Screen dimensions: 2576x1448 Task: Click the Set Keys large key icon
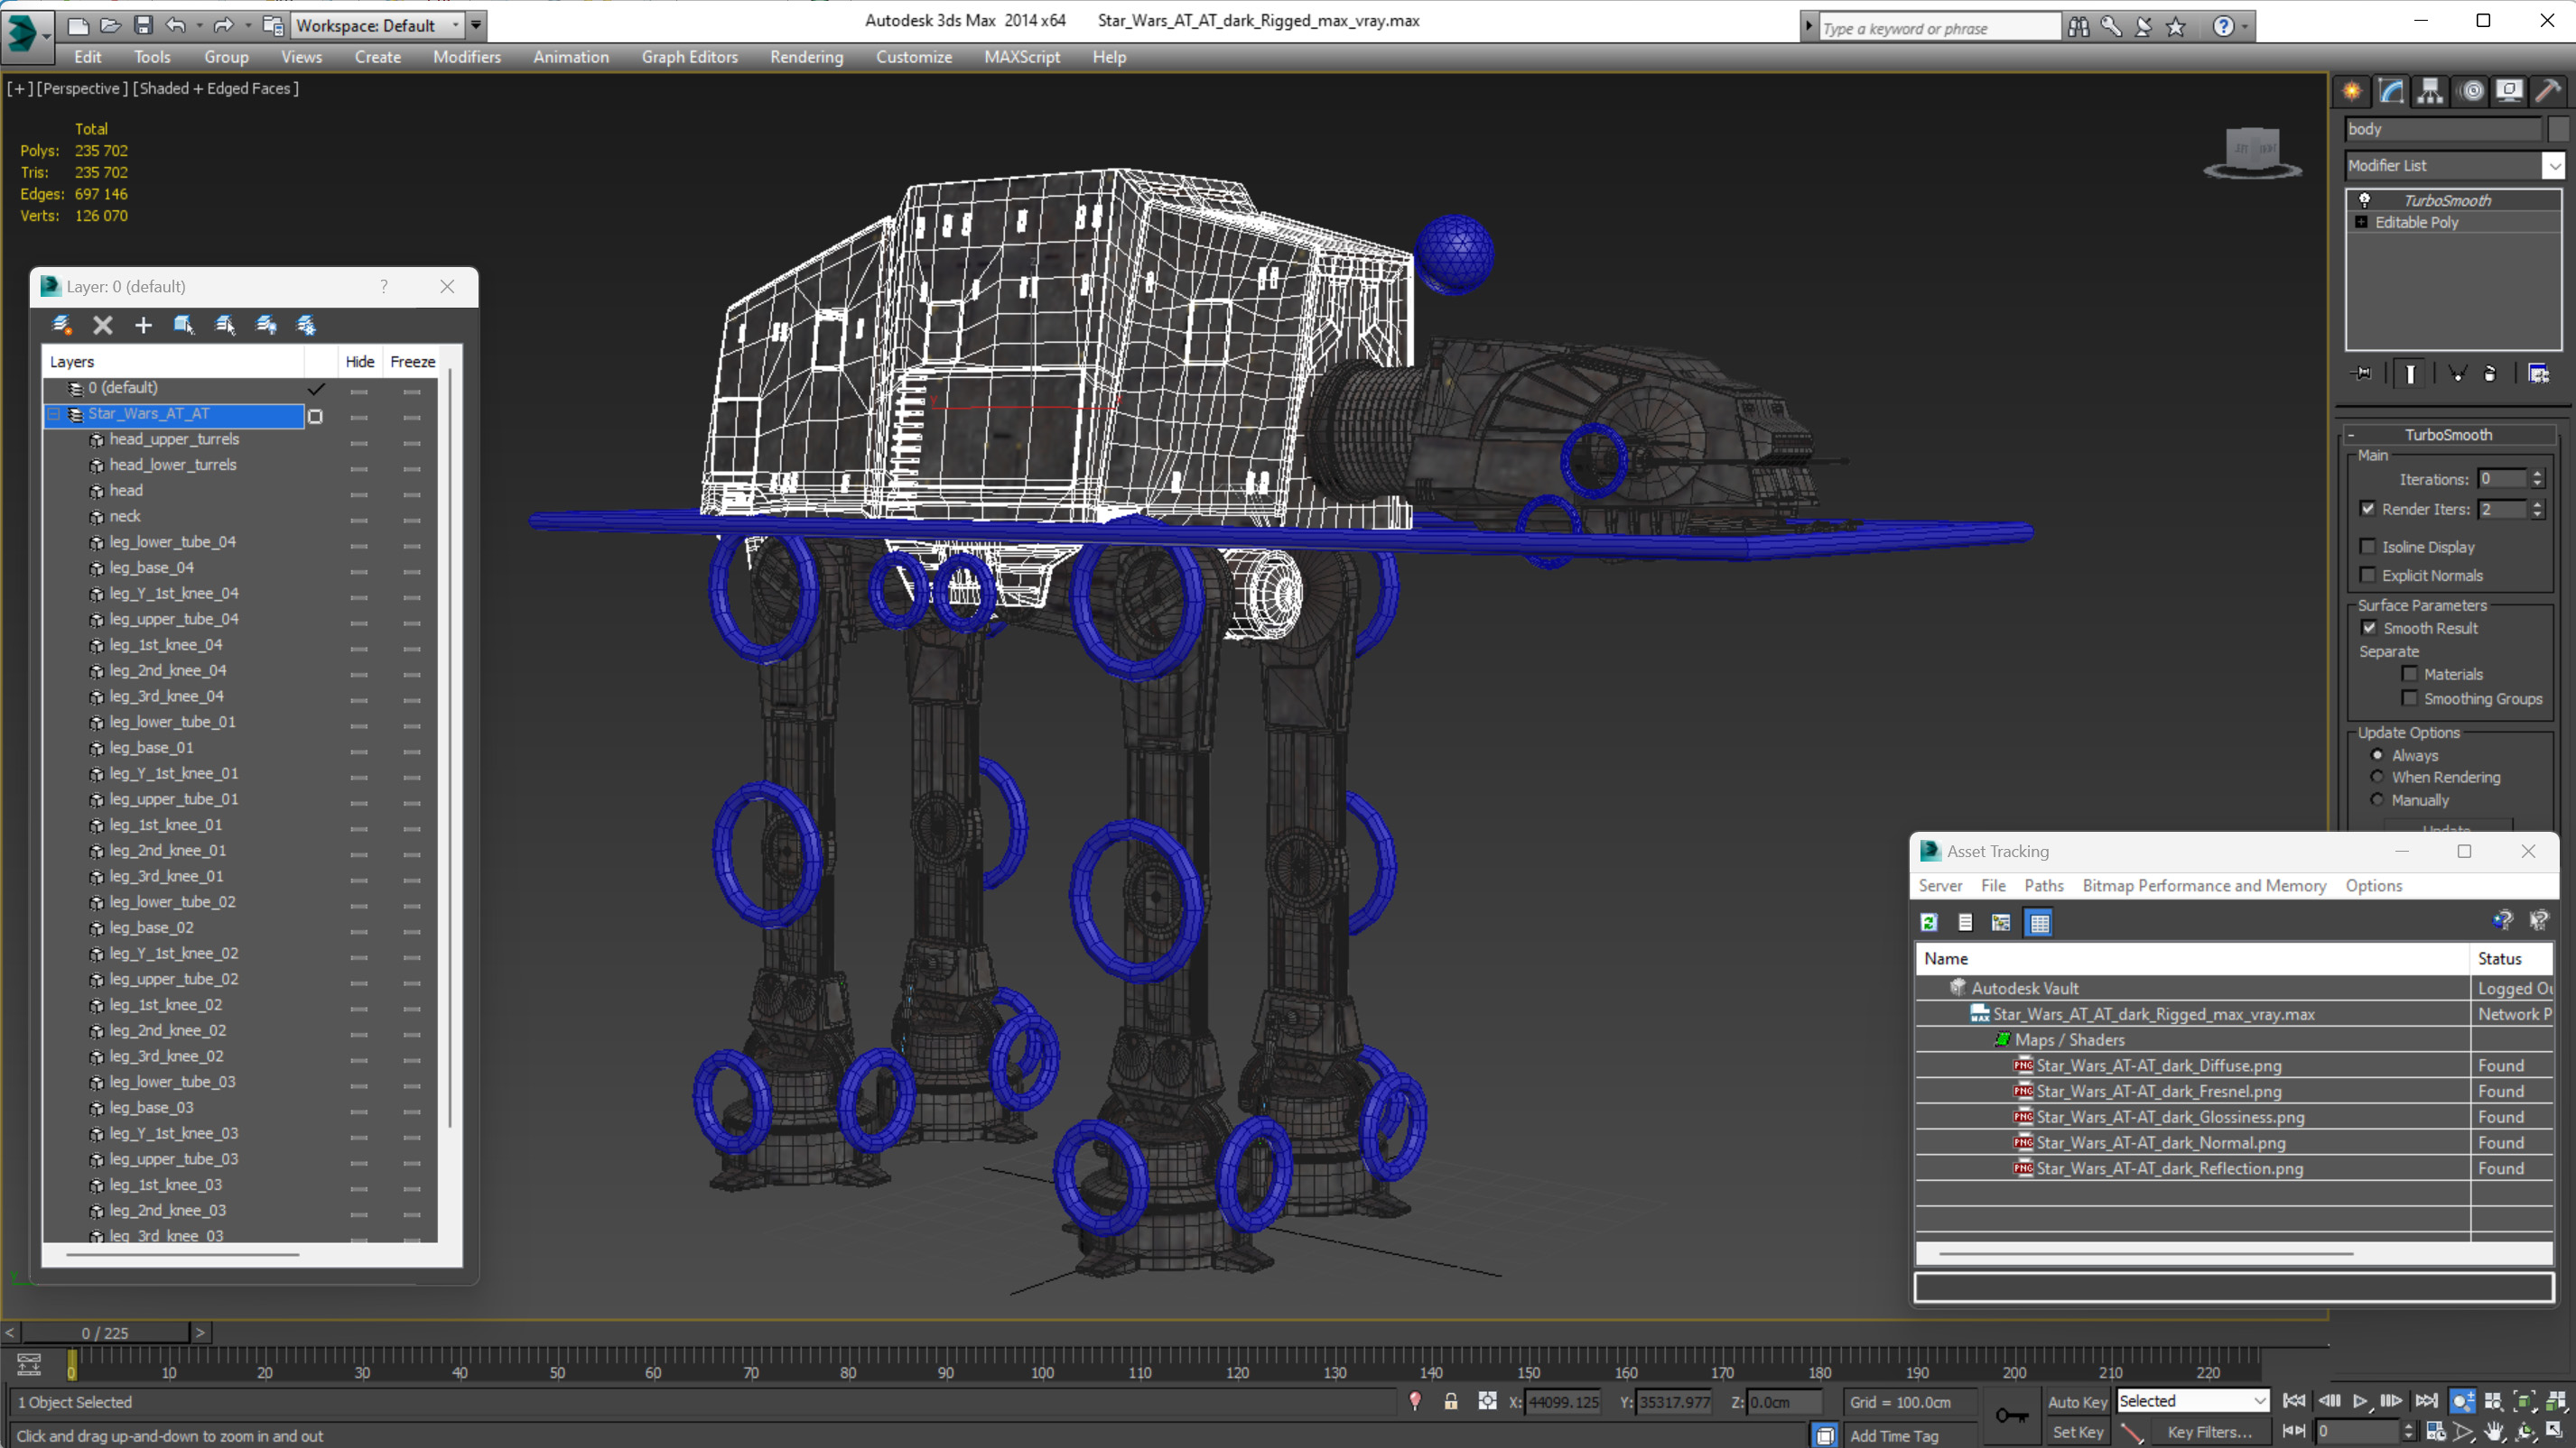click(x=2012, y=1415)
